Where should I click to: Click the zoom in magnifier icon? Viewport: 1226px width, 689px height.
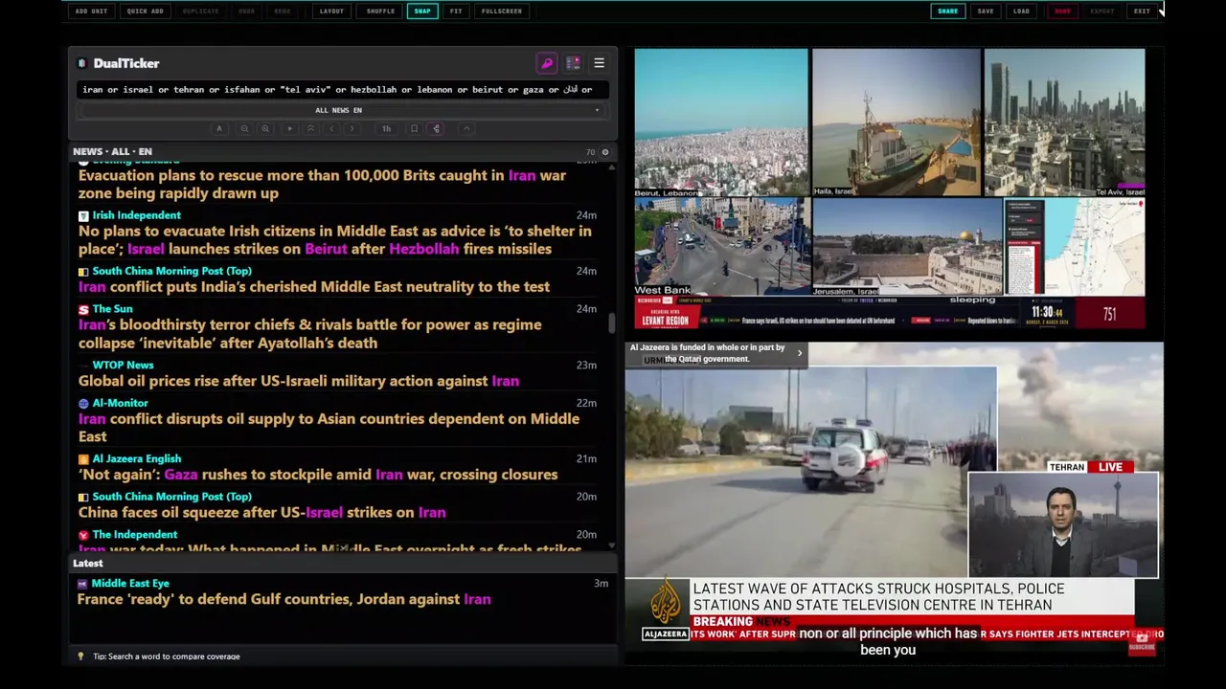[x=265, y=128]
